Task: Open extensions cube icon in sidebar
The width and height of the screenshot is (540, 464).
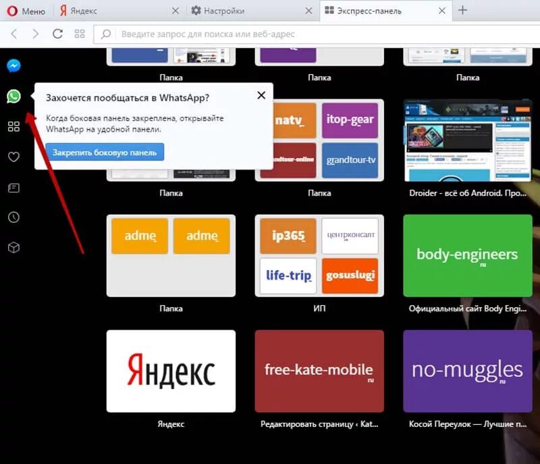Action: click(x=13, y=247)
